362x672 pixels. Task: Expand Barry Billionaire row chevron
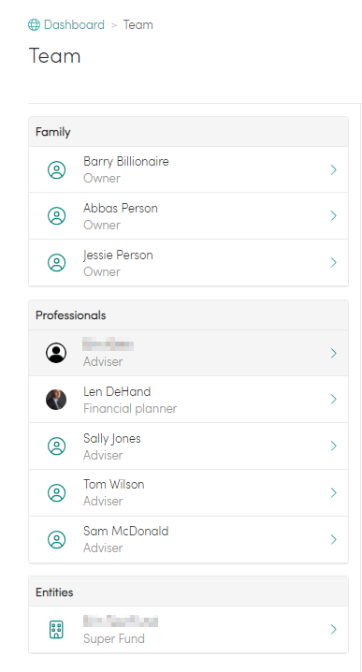[334, 169]
